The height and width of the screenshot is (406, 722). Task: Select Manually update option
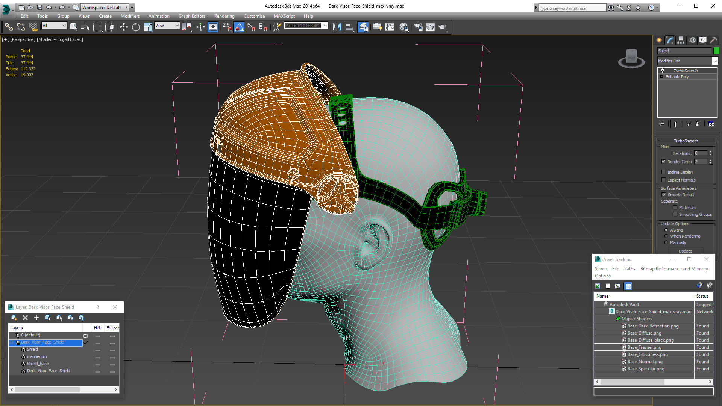pyautogui.click(x=666, y=242)
